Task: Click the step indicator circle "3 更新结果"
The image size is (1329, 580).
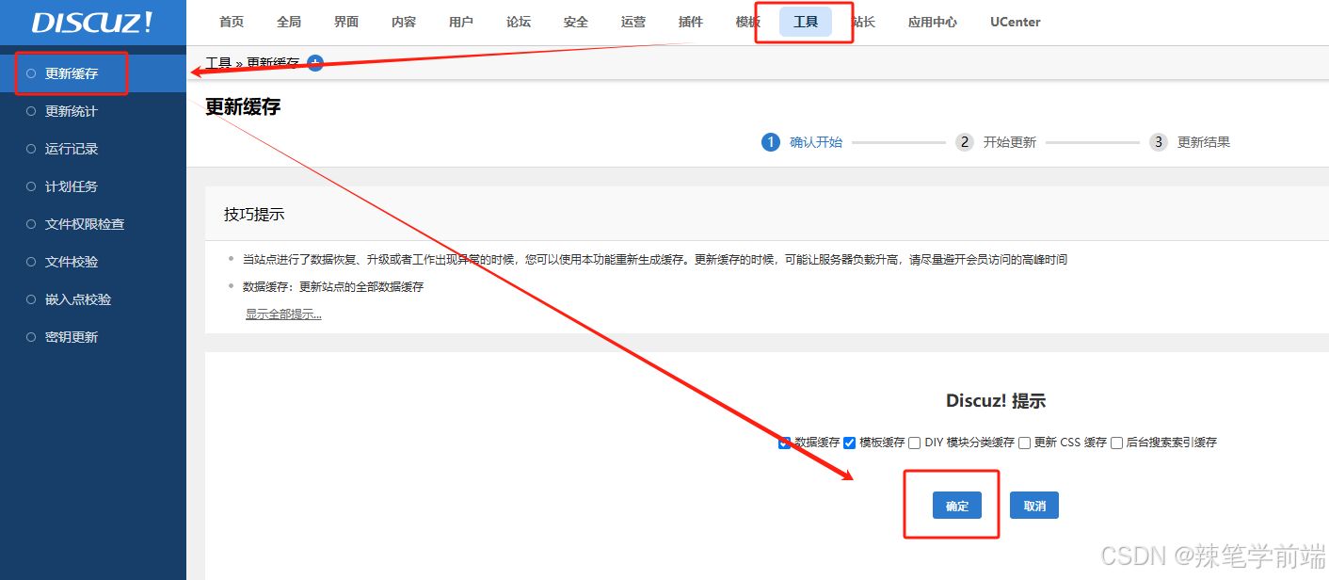Action: click(x=1159, y=142)
